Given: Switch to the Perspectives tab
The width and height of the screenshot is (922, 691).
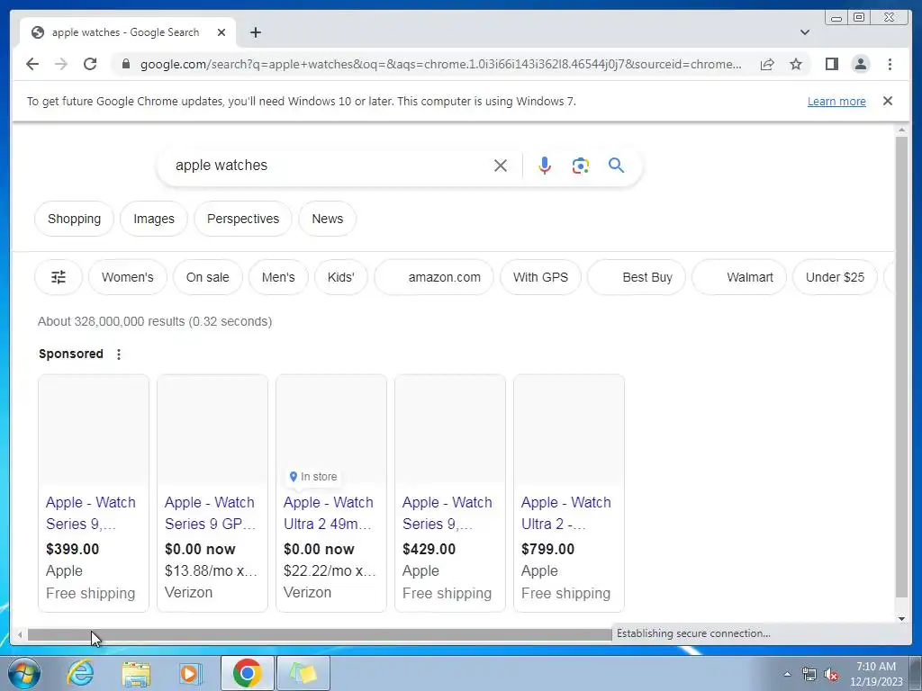Looking at the screenshot, I should click(x=243, y=219).
